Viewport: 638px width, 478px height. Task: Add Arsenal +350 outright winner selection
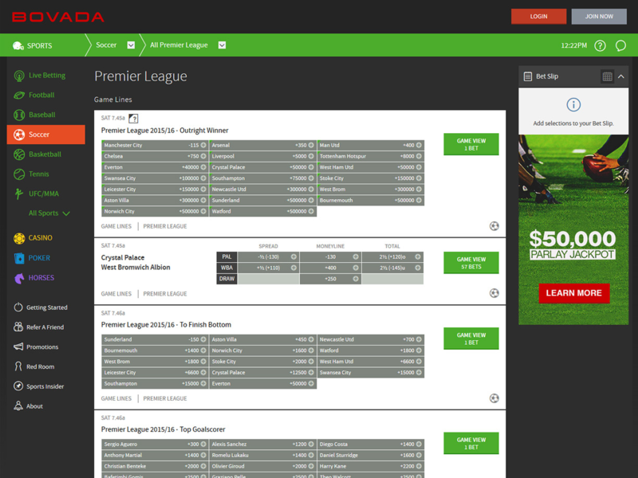(x=263, y=145)
